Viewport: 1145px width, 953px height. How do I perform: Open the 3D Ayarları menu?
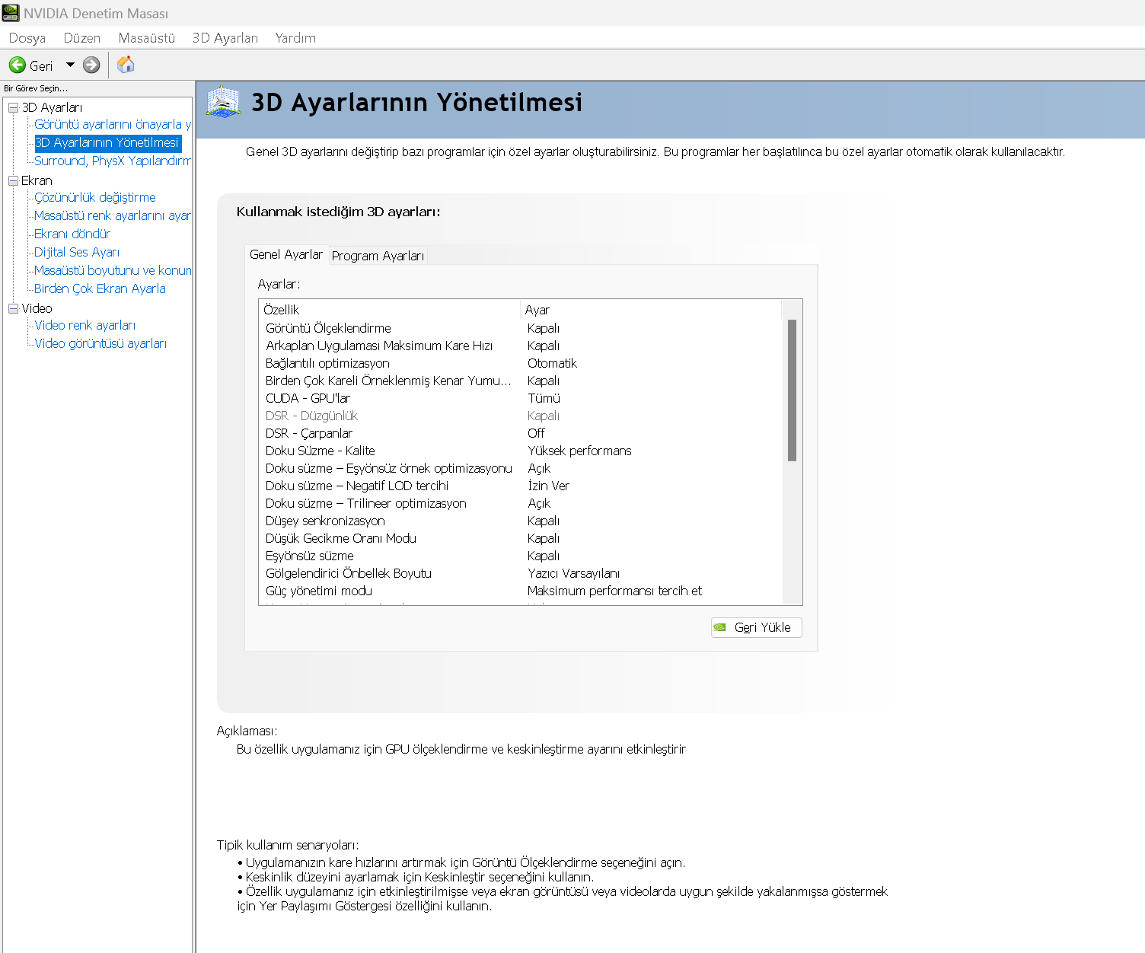point(225,38)
